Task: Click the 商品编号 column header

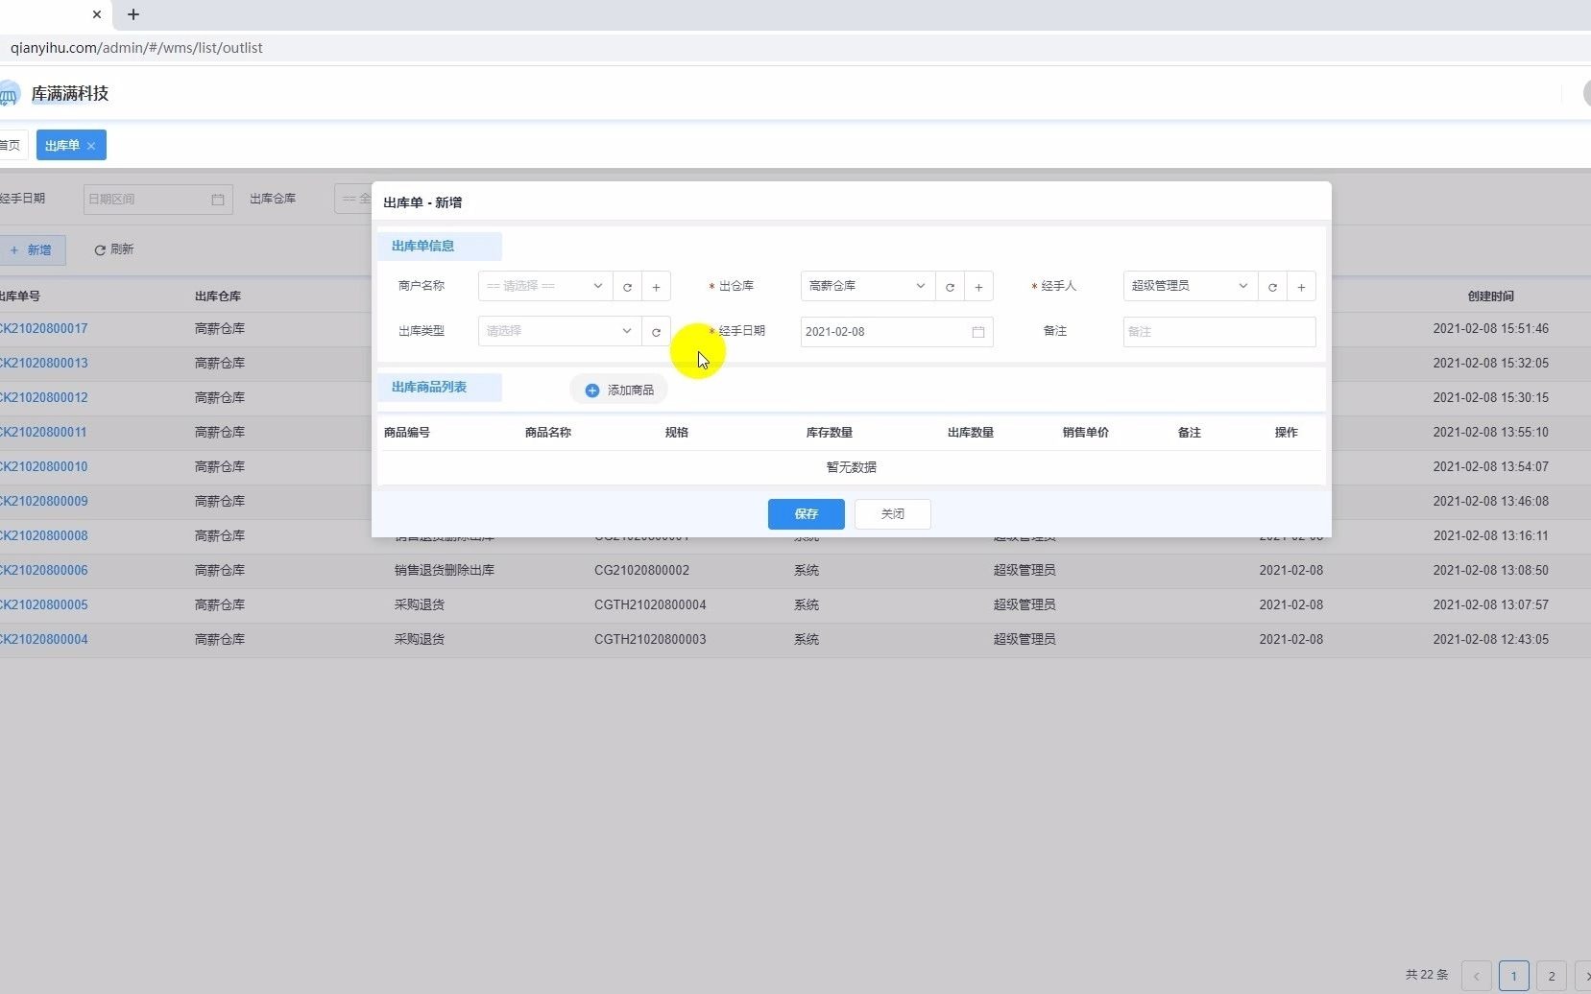Action: (407, 433)
